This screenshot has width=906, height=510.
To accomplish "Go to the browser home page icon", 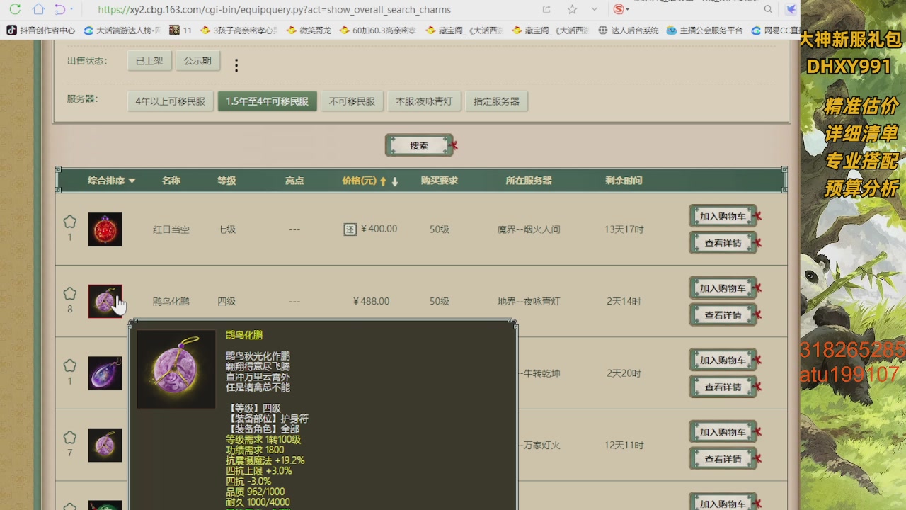I will pyautogui.click(x=38, y=9).
